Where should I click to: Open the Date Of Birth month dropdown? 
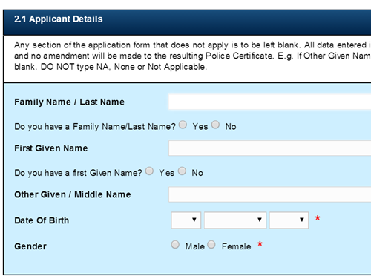pyautogui.click(x=235, y=220)
